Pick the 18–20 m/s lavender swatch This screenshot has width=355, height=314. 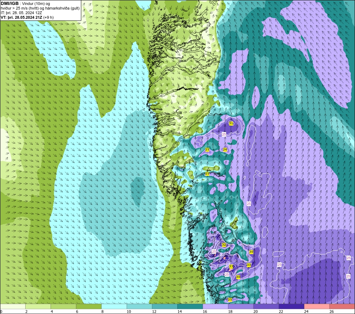(x=241, y=306)
